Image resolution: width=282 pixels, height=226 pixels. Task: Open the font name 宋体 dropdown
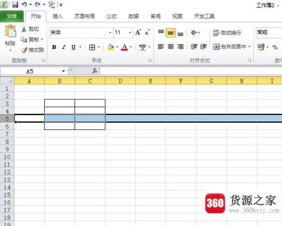110,33
